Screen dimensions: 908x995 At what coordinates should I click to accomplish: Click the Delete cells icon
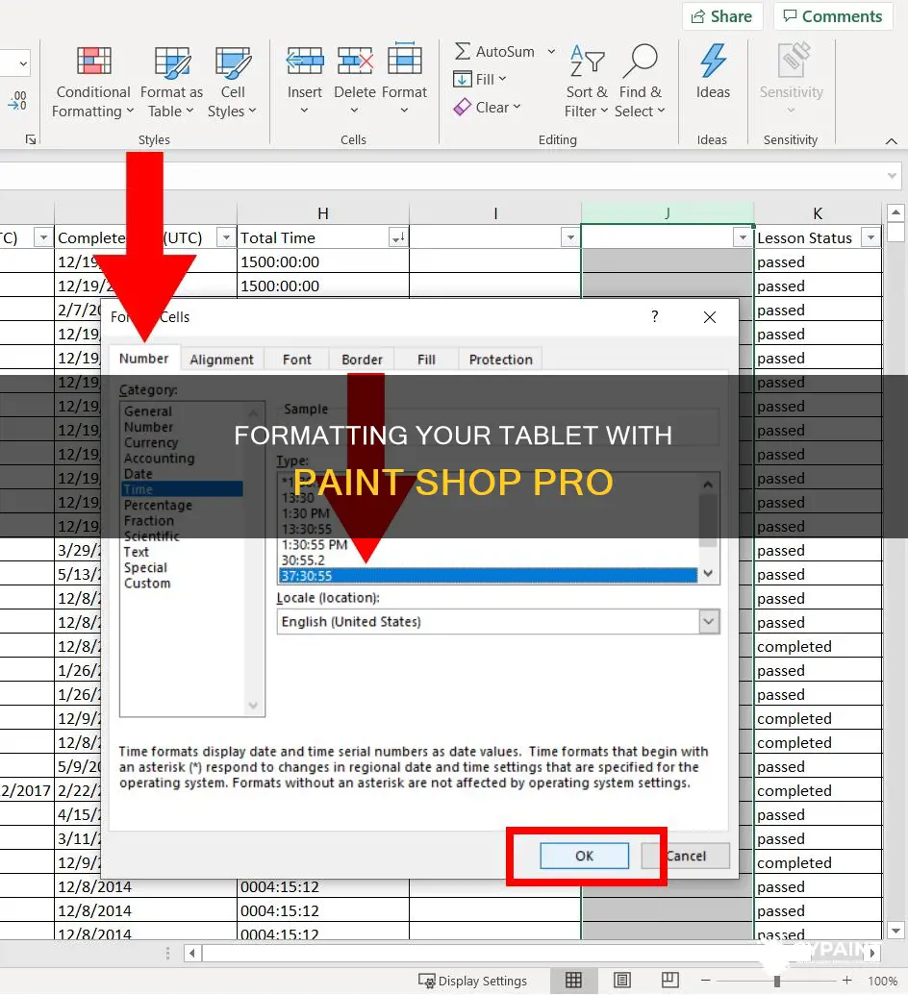tap(354, 62)
